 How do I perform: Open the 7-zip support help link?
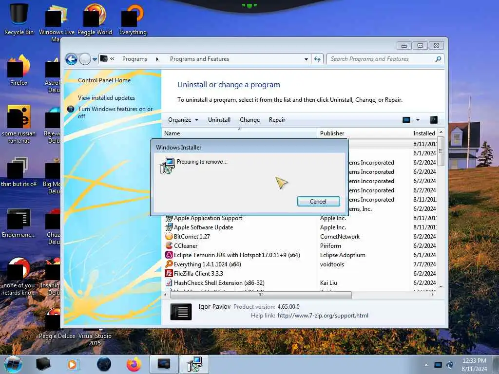(x=323, y=316)
